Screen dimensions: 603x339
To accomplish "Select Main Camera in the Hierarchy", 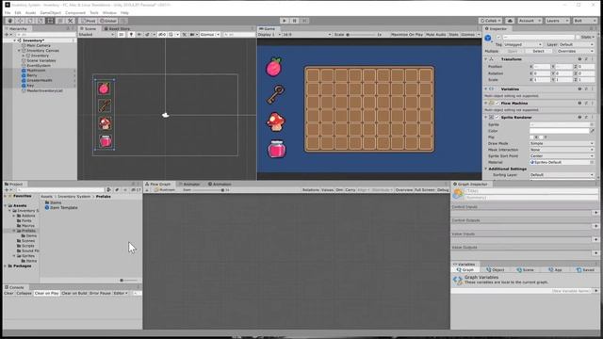I will coord(39,45).
